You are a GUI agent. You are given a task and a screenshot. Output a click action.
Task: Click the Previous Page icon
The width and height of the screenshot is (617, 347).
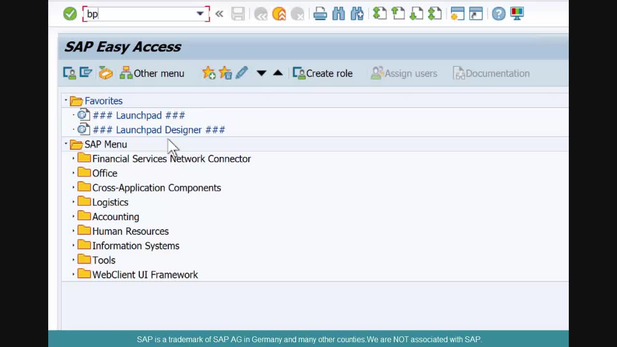(x=398, y=13)
